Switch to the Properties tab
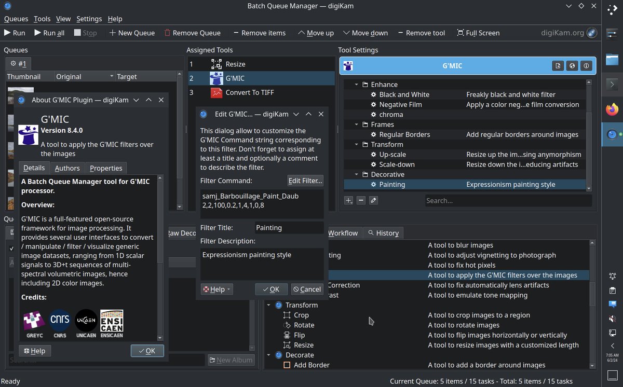 pyautogui.click(x=106, y=168)
